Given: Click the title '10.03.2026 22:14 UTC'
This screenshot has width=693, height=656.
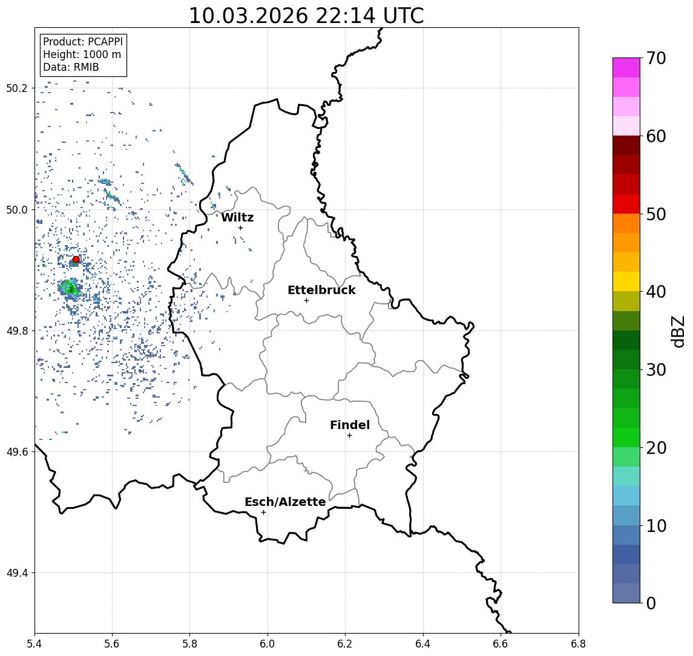Looking at the screenshot, I should pos(306,16).
